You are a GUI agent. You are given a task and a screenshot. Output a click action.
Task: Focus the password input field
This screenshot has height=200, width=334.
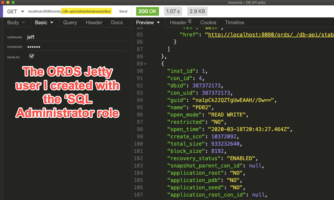[x=77, y=47]
